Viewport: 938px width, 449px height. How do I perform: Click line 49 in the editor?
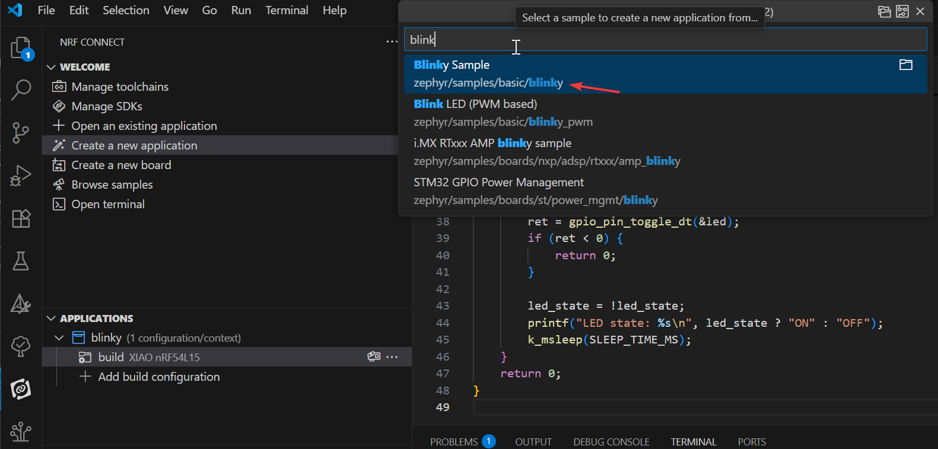click(705, 407)
